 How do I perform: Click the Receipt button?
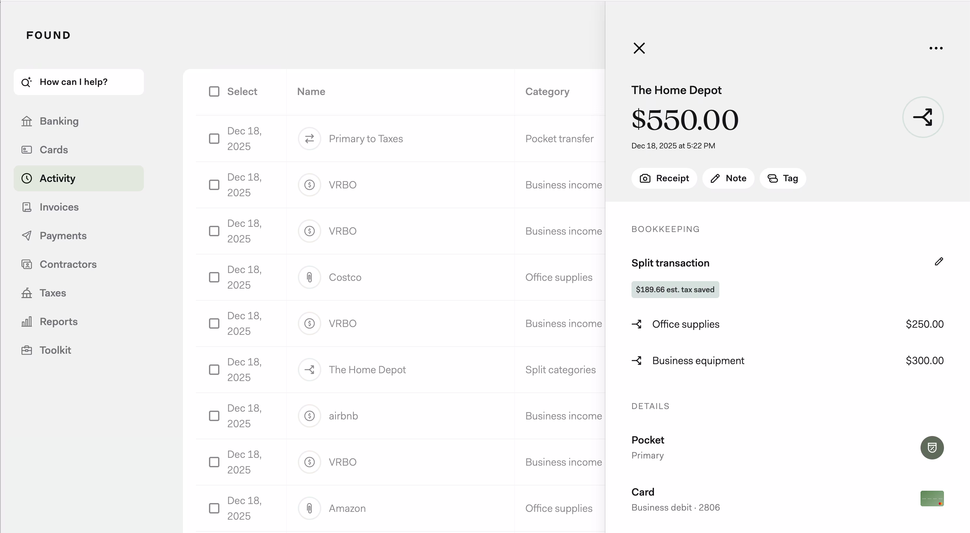[x=664, y=178]
